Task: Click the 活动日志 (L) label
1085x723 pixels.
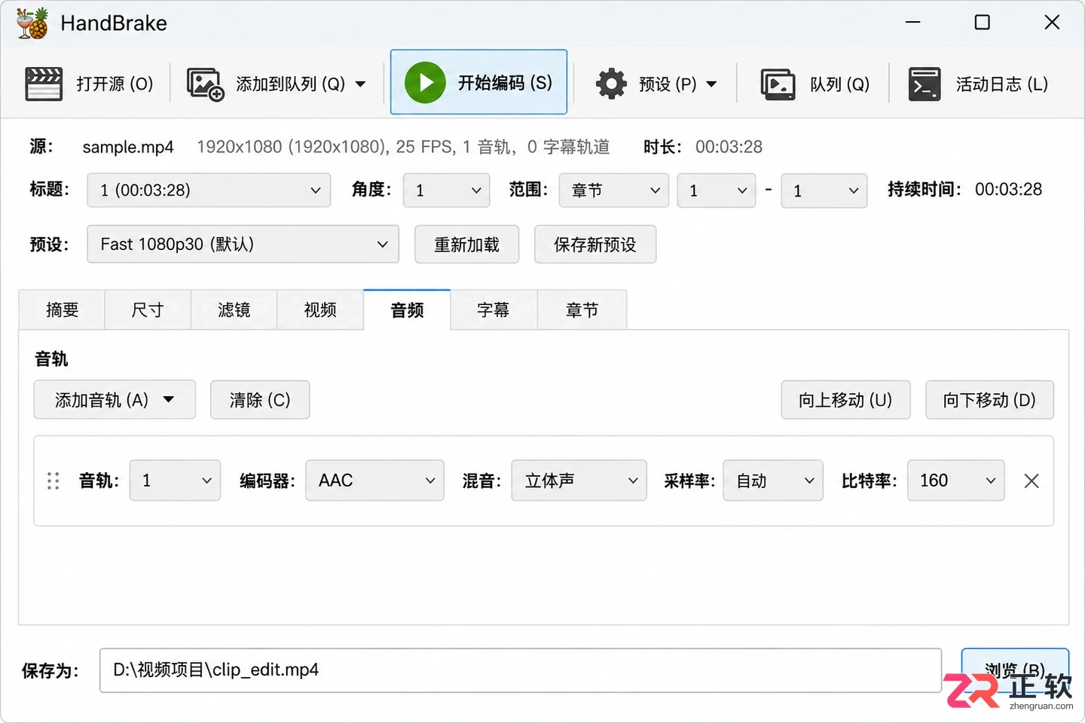Action: [x=1002, y=84]
